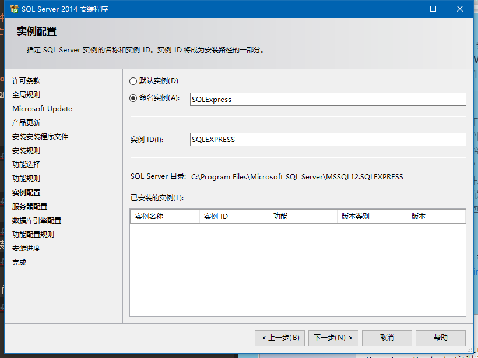Viewport: 478px width, 358px height.
Task: Select the 产品更新 step in sidebar
Action: pyautogui.click(x=26, y=123)
